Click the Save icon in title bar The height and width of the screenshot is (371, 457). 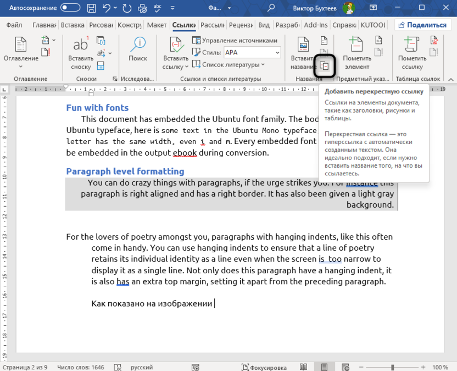pos(90,8)
